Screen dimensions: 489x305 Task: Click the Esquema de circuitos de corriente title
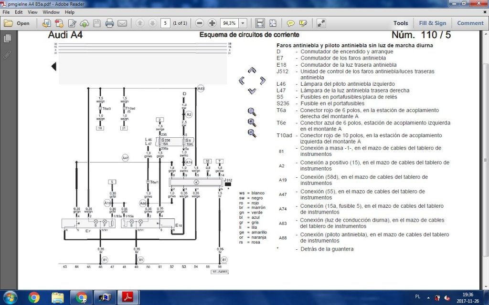click(x=249, y=34)
